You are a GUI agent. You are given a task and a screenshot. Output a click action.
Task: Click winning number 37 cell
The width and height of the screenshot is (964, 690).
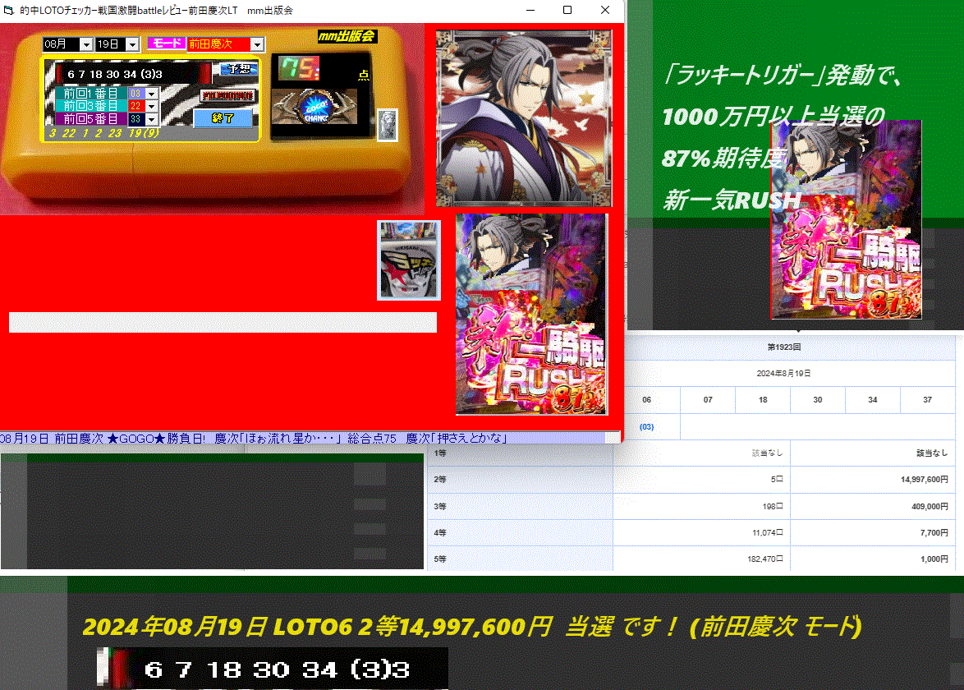[x=927, y=400]
